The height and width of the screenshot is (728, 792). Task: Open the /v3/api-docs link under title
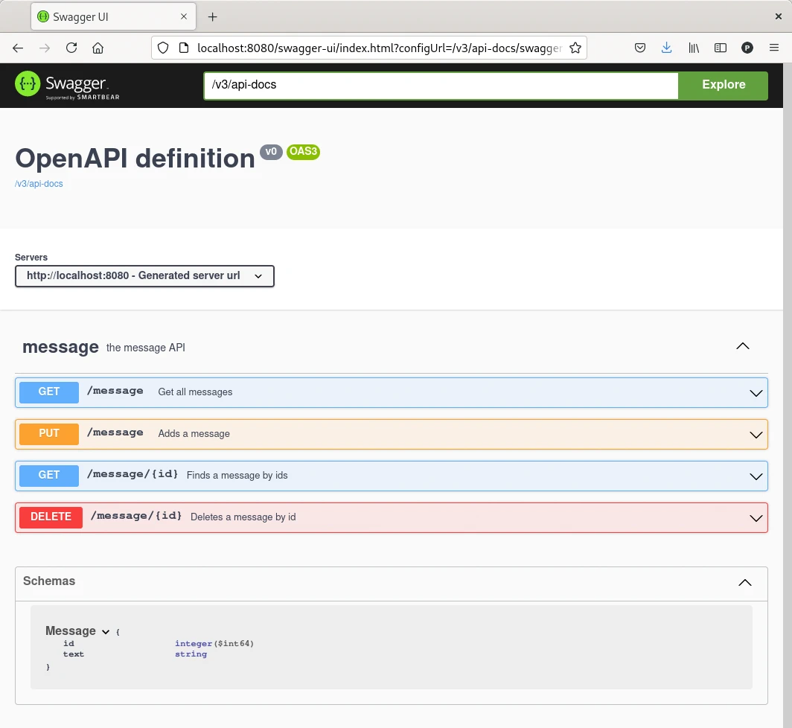point(39,184)
